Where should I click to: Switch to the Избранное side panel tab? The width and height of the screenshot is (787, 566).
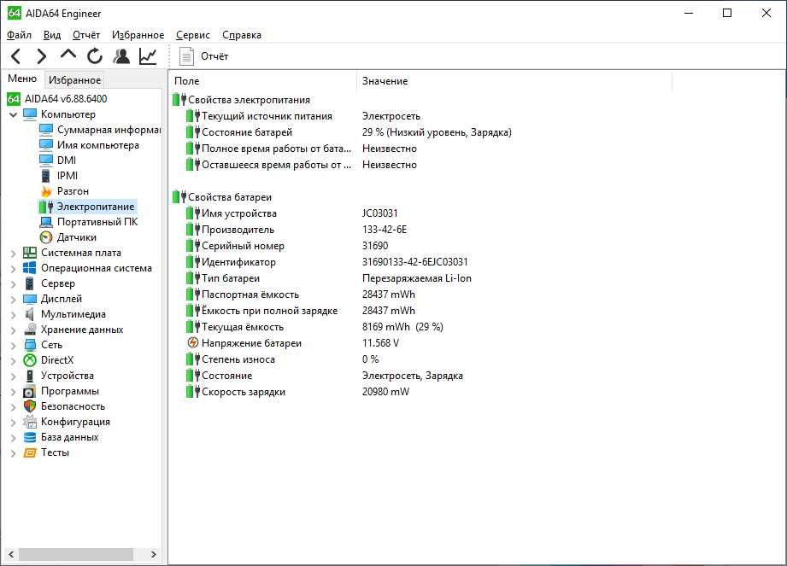click(75, 79)
